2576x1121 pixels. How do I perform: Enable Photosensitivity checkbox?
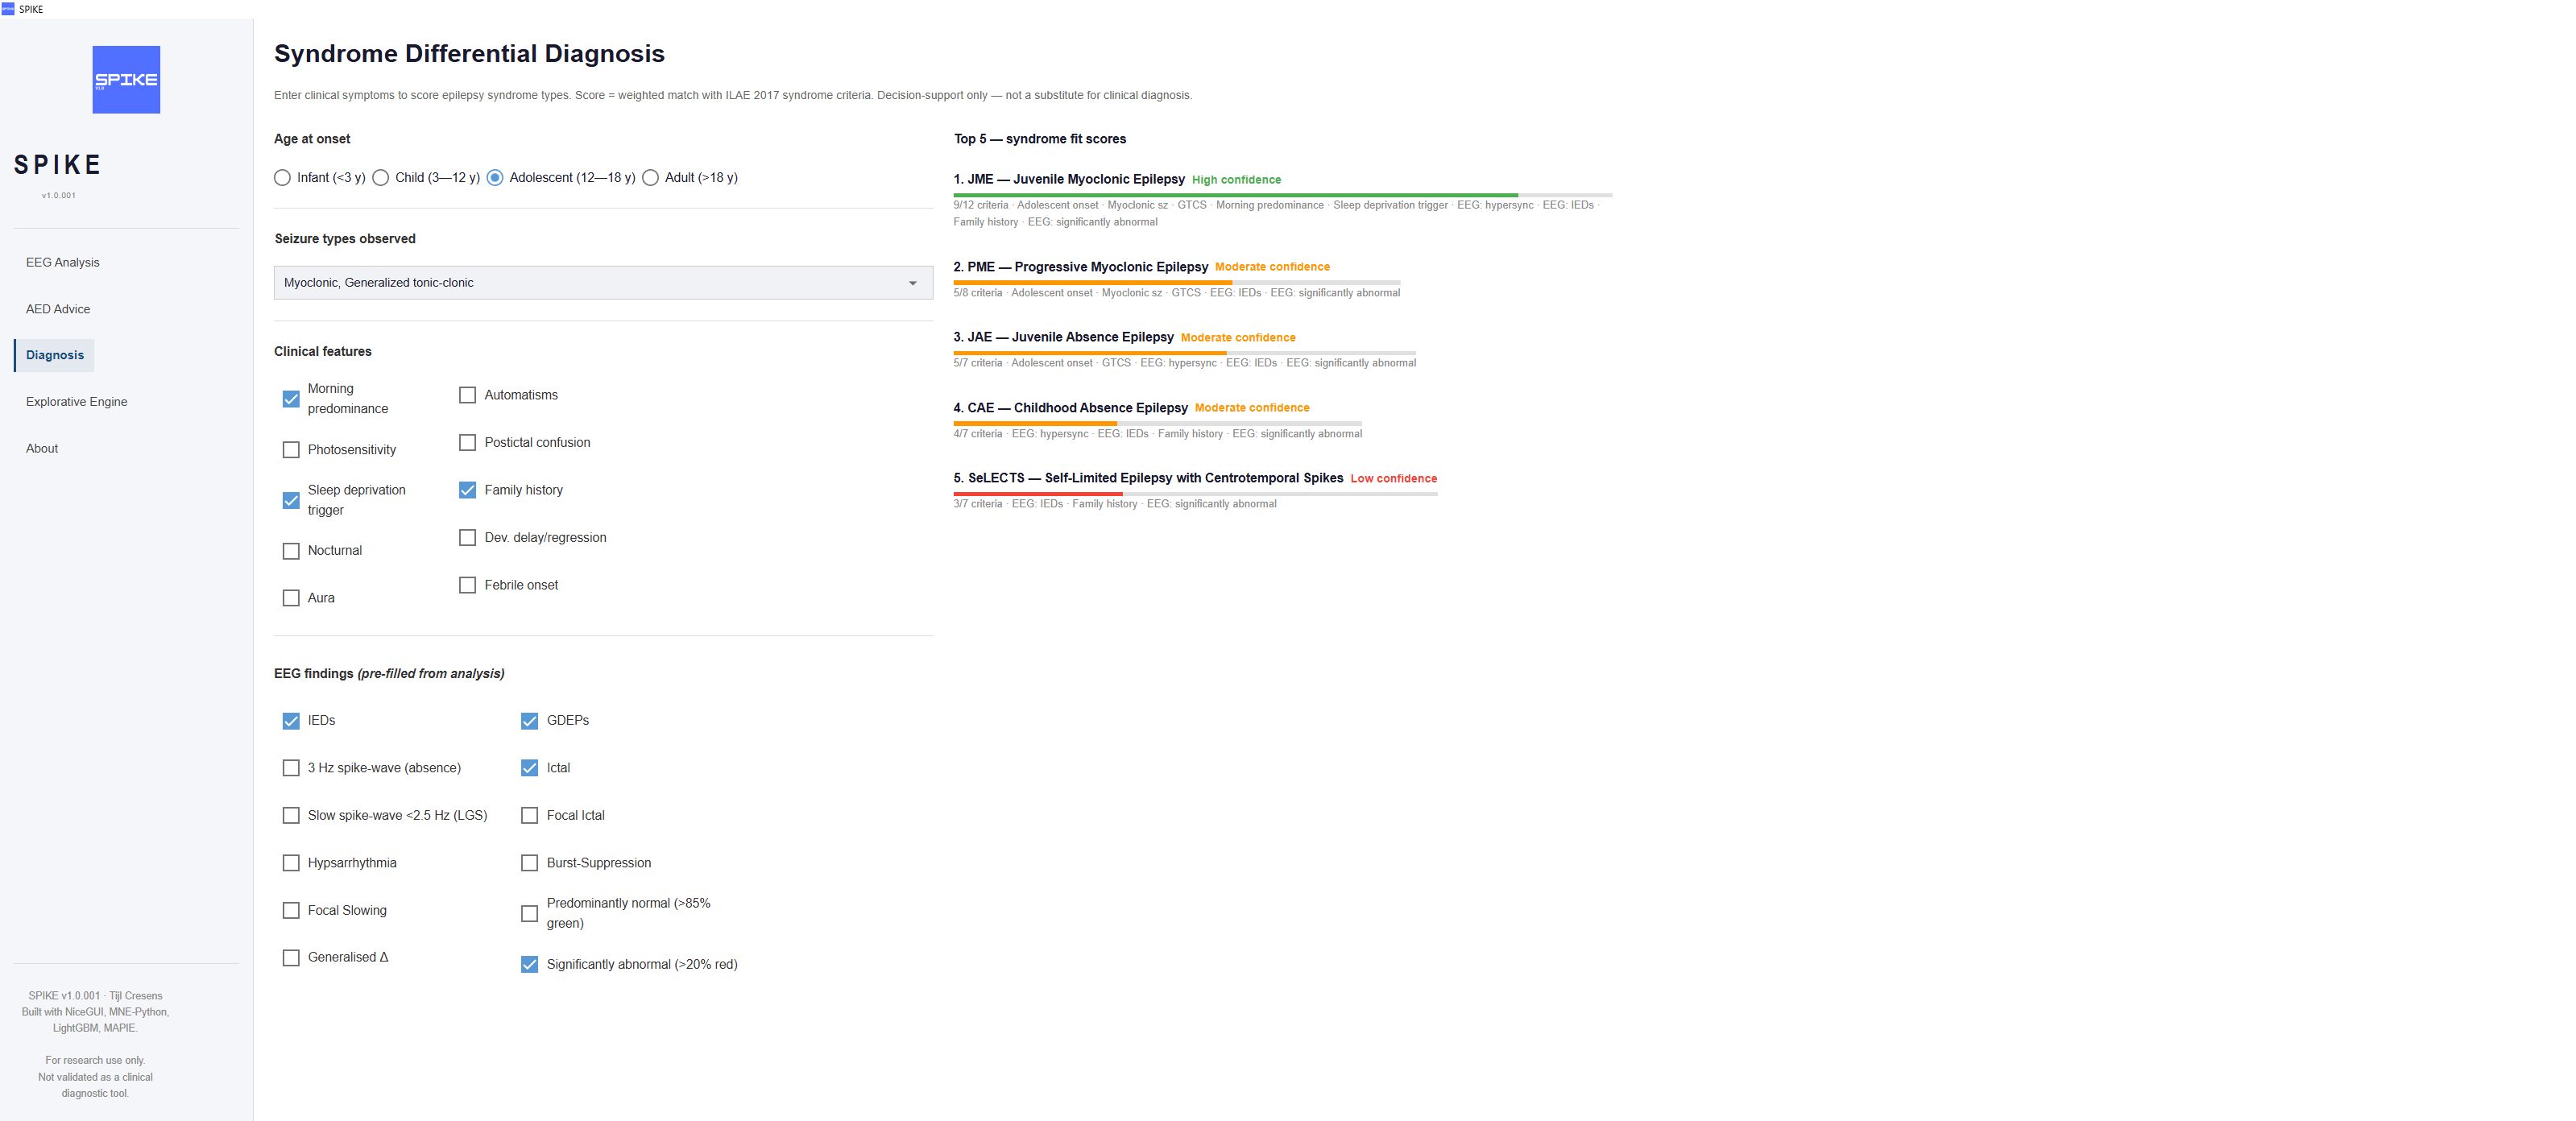291,450
